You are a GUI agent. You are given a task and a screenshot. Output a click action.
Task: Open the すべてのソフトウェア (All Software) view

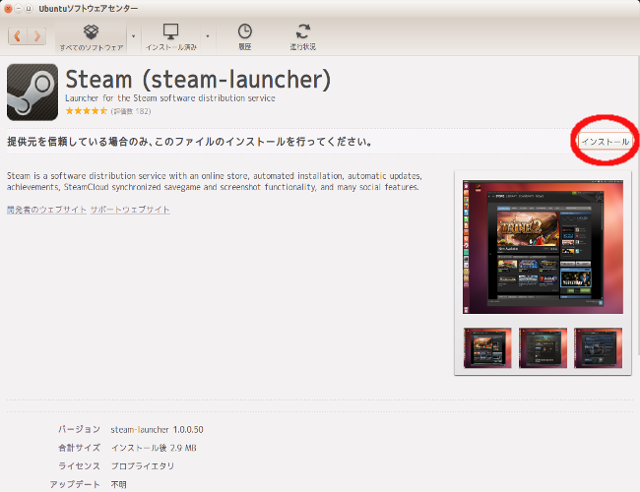pos(91,37)
